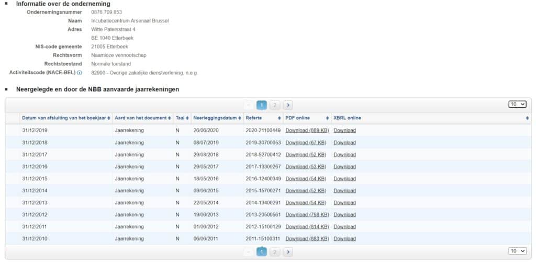The height and width of the screenshot is (265, 536).
Task: Open rows-per-page dropdown above the table
Action: pos(517,104)
